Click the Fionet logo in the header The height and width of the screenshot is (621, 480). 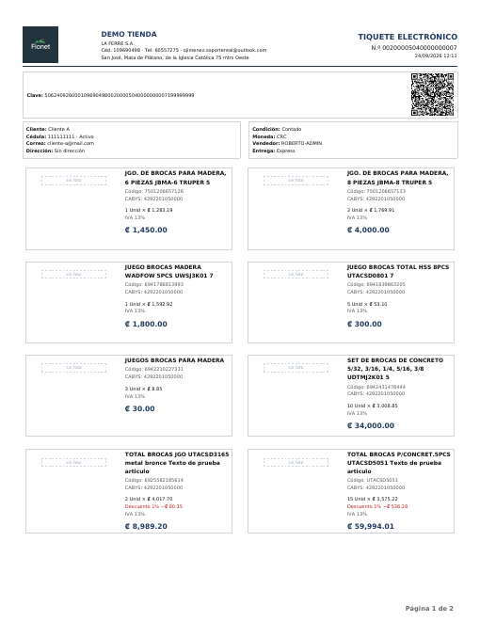click(x=40, y=45)
